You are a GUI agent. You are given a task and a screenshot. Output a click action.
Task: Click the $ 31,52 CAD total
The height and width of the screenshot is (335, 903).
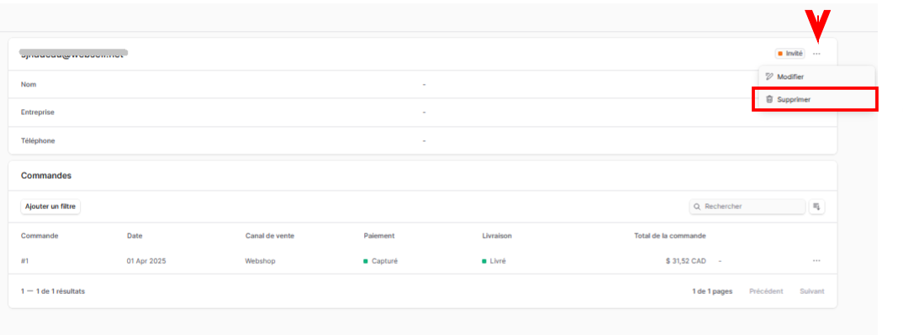click(x=685, y=261)
